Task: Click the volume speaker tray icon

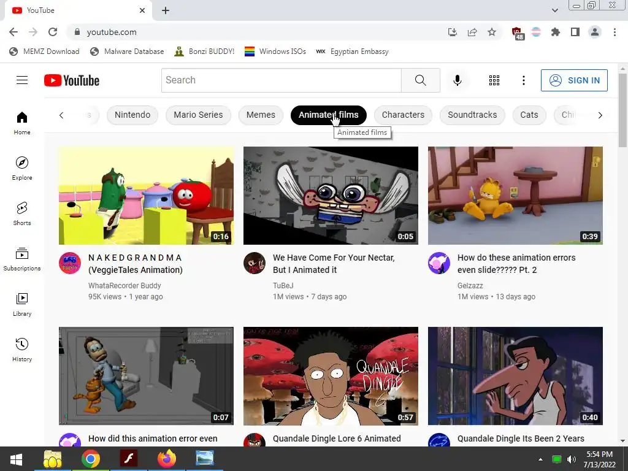Action: click(x=572, y=459)
